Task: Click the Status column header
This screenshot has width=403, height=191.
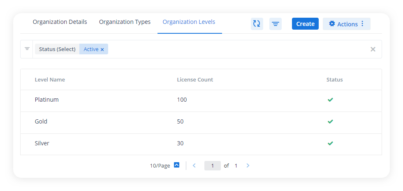Action: 335,80
